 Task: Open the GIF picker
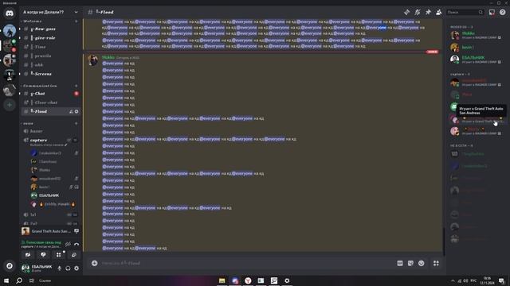click(400, 263)
